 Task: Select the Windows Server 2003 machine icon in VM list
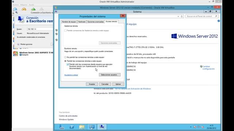click(x=15, y=53)
